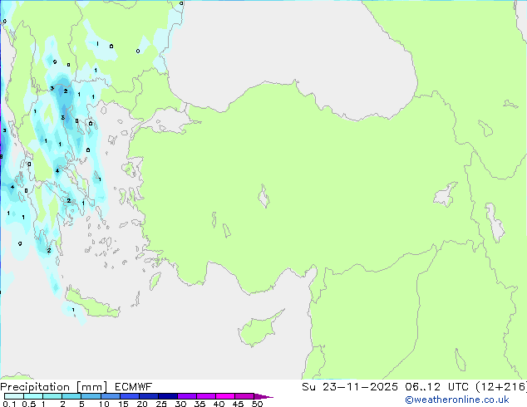
Task: Click the 30–35 mm purple legend swatch
Action: 186,396
